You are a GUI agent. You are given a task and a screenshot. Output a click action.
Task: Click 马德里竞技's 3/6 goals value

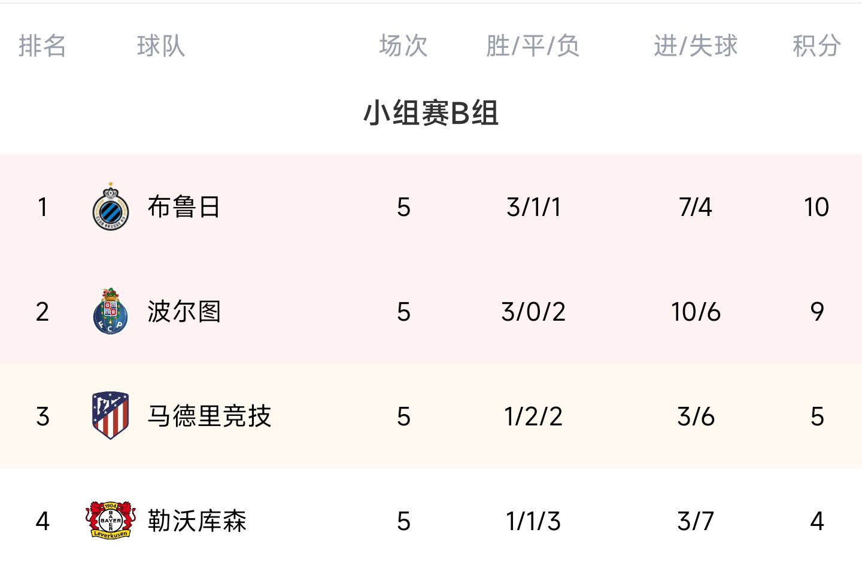[696, 416]
